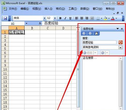Click the forward arrow next to 返回
Viewport: 126px width, 110px height.
[102, 53]
